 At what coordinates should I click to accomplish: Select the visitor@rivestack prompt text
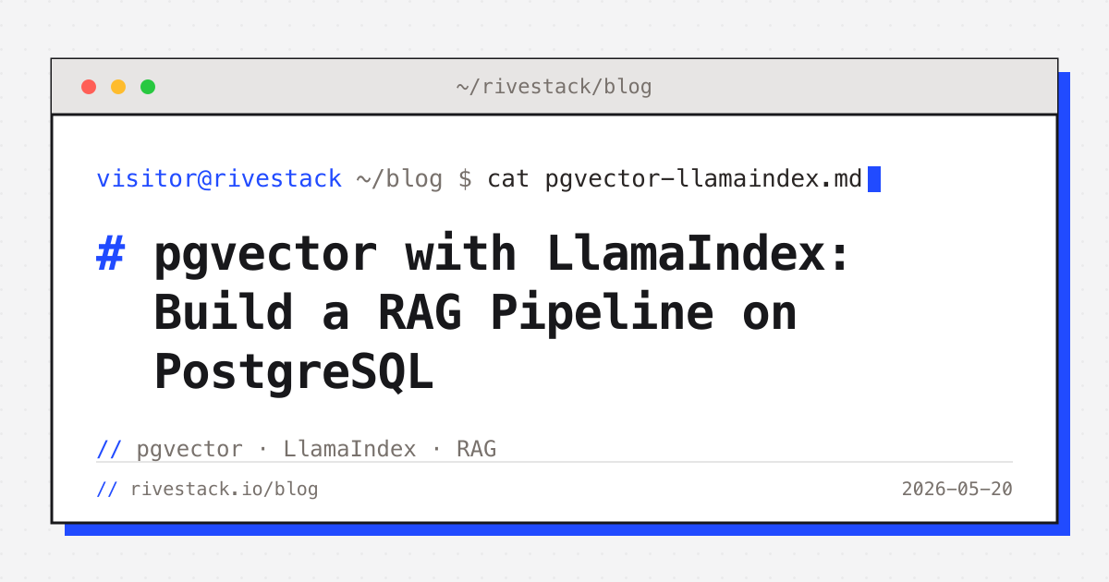click(219, 179)
